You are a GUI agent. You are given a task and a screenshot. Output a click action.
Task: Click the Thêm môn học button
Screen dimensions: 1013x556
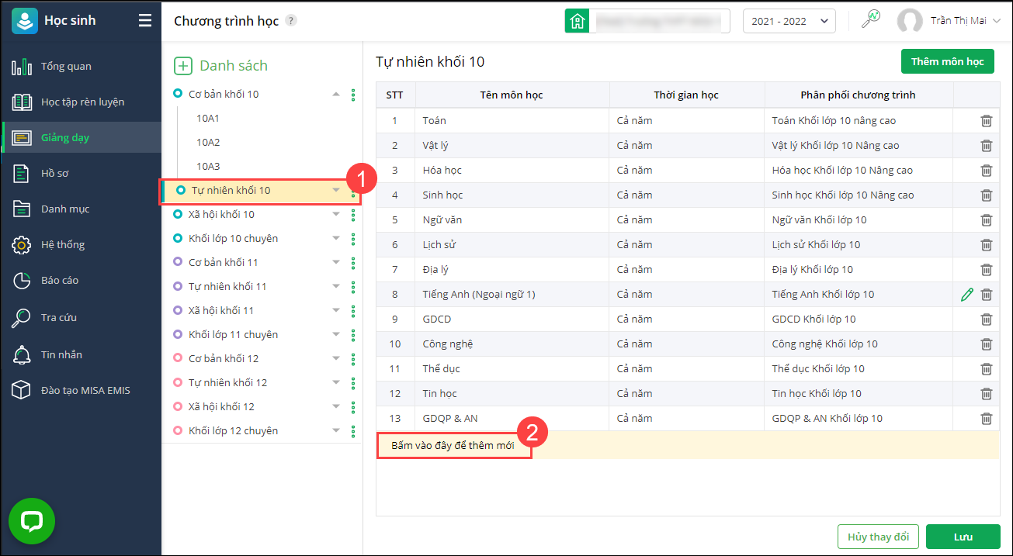coord(947,62)
